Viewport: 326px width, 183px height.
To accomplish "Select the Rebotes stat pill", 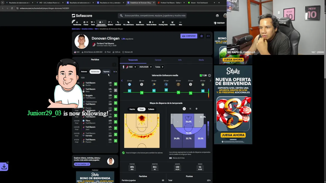I will [84, 72].
